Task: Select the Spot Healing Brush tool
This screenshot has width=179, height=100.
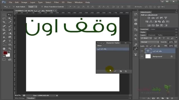Action: pyautogui.click(x=4, y=26)
